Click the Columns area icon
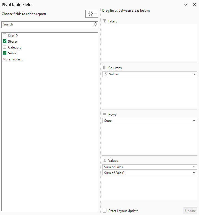This screenshot has height=215, width=199. pyautogui.click(x=105, y=68)
